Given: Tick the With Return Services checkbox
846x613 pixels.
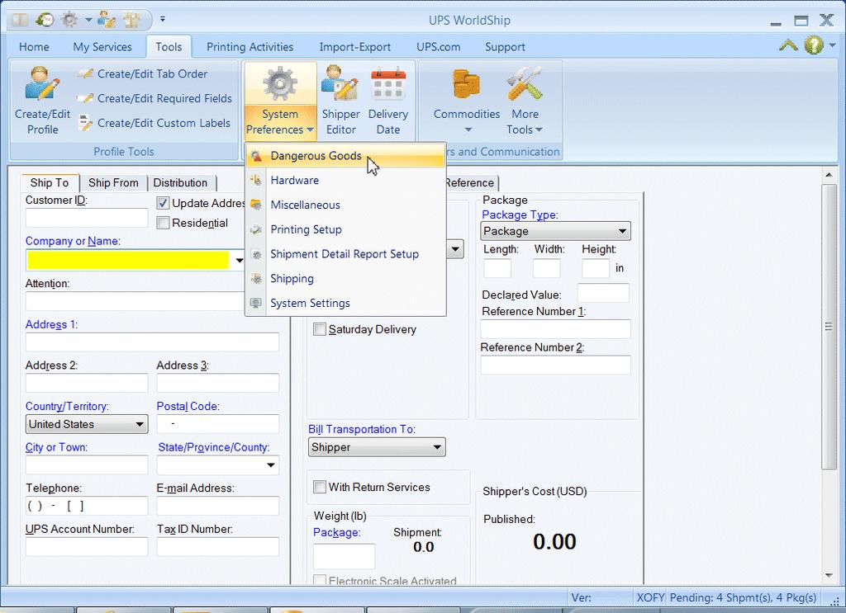Looking at the screenshot, I should point(320,487).
